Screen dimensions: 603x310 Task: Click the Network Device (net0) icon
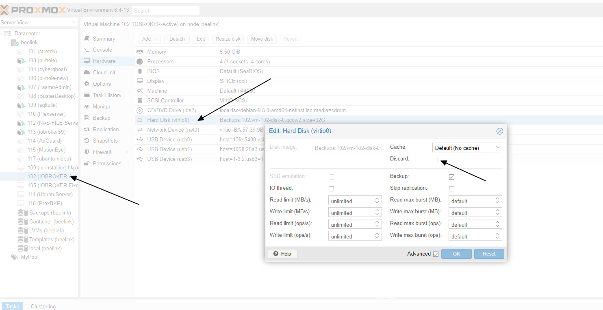tap(140, 130)
